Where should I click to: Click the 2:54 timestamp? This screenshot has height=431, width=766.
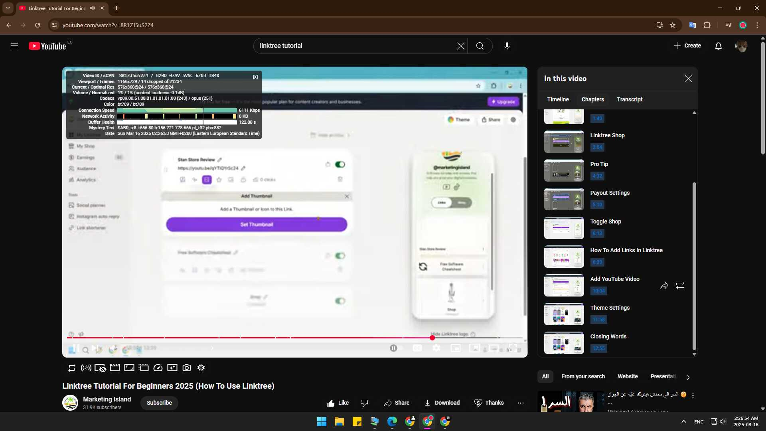click(597, 147)
